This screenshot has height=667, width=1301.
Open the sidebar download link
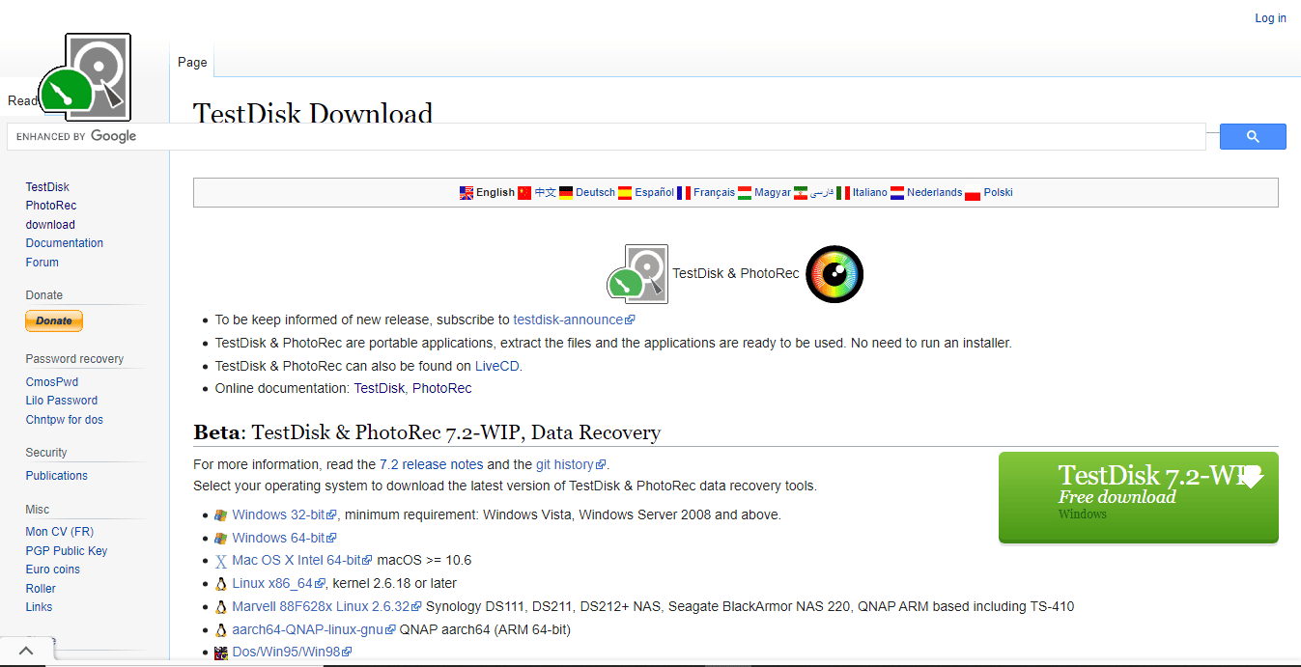coord(50,225)
